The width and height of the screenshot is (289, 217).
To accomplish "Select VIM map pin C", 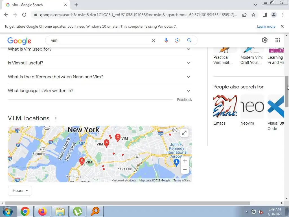I will pyautogui.click(x=118, y=138).
